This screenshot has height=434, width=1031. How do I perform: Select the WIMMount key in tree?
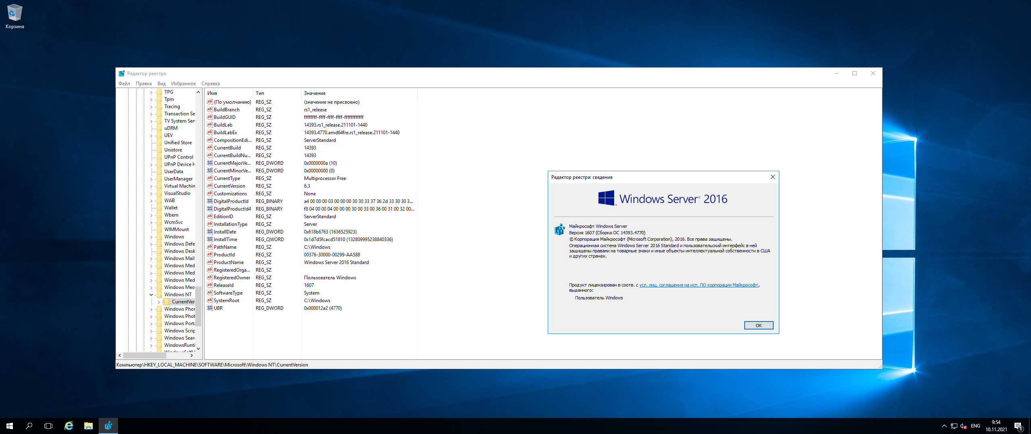point(176,229)
